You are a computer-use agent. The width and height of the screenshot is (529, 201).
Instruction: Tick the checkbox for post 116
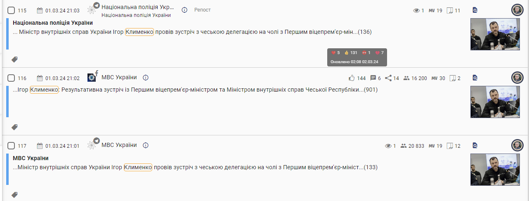pyautogui.click(x=11, y=78)
